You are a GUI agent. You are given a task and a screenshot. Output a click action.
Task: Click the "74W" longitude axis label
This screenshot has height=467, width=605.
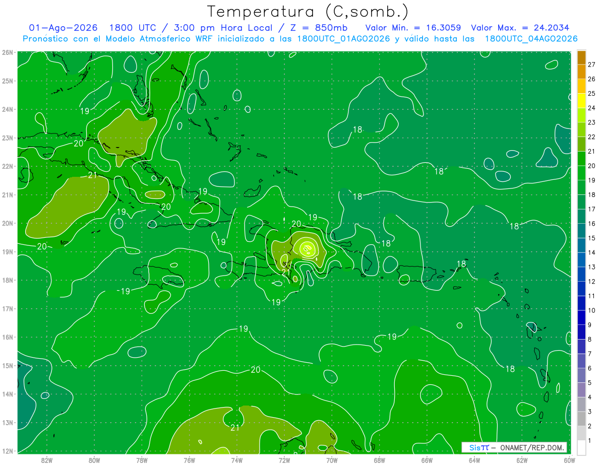pyautogui.click(x=236, y=460)
